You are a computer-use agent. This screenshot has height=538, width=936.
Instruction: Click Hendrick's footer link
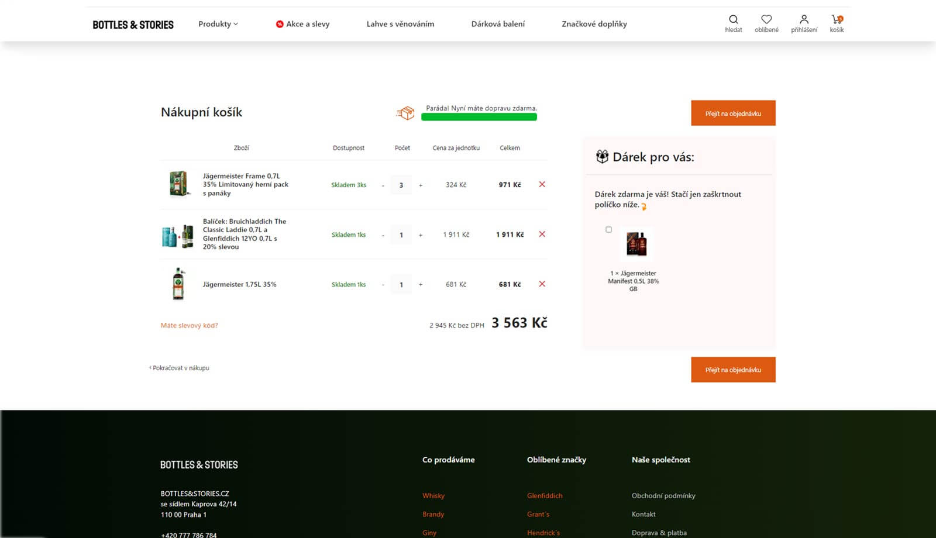pyautogui.click(x=543, y=533)
